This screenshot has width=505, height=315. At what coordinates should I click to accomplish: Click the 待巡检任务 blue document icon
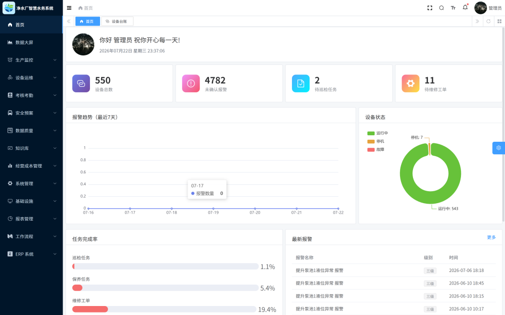[300, 83]
